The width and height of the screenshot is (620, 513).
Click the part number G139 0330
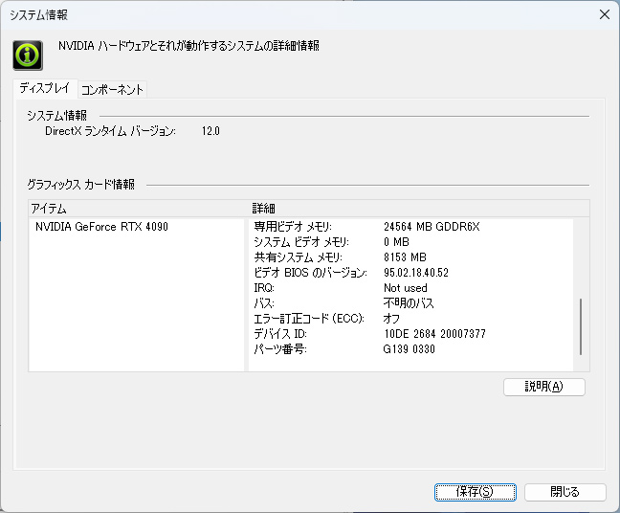click(x=409, y=349)
